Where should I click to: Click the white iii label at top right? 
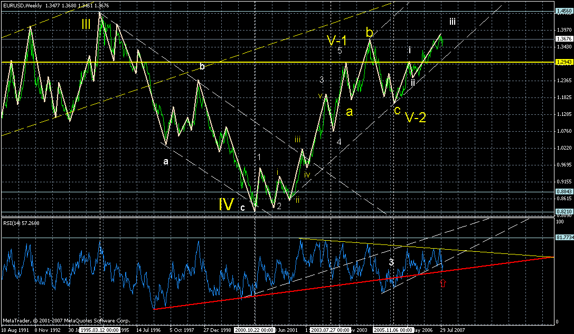453,22
